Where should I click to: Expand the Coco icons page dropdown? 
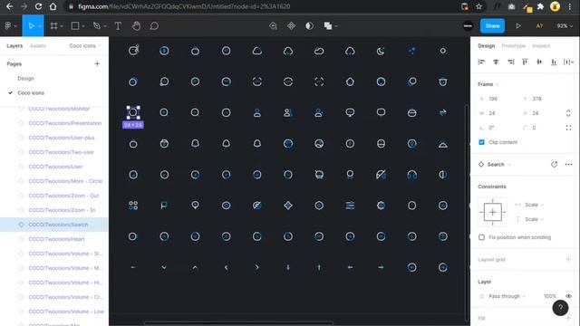pyautogui.click(x=84, y=46)
